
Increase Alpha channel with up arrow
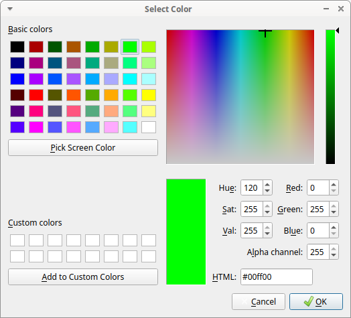point(334,249)
